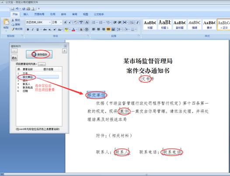Align the paragraph text left
The width and height of the screenshot is (230, 176).
pos(94,30)
